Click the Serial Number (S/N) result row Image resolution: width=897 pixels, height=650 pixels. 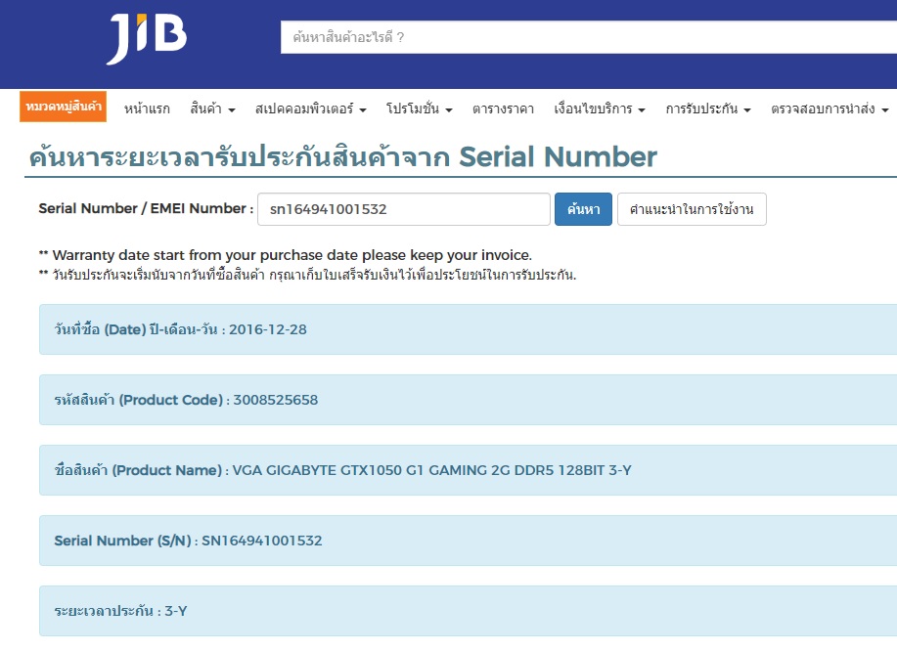click(x=468, y=541)
